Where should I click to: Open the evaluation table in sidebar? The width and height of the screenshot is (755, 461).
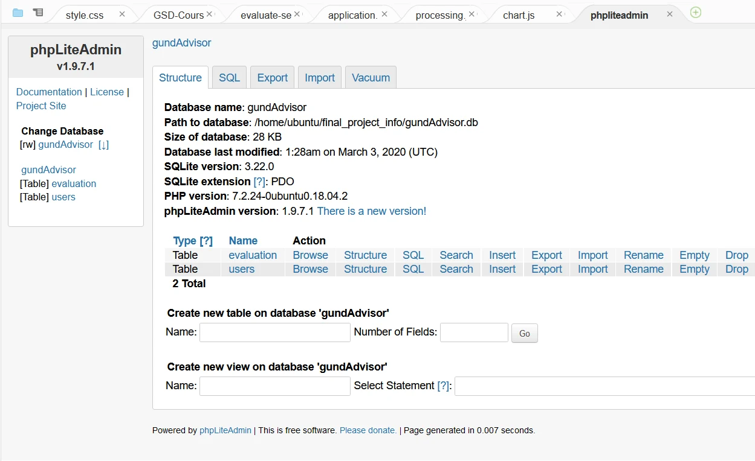74,183
